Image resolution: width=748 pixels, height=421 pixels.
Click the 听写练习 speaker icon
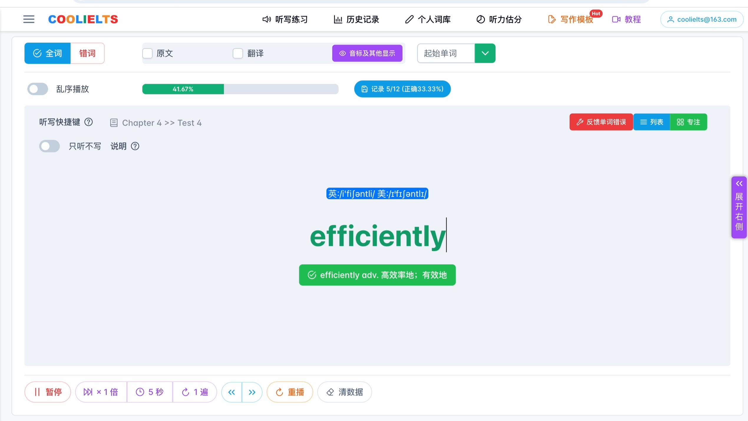(x=266, y=19)
